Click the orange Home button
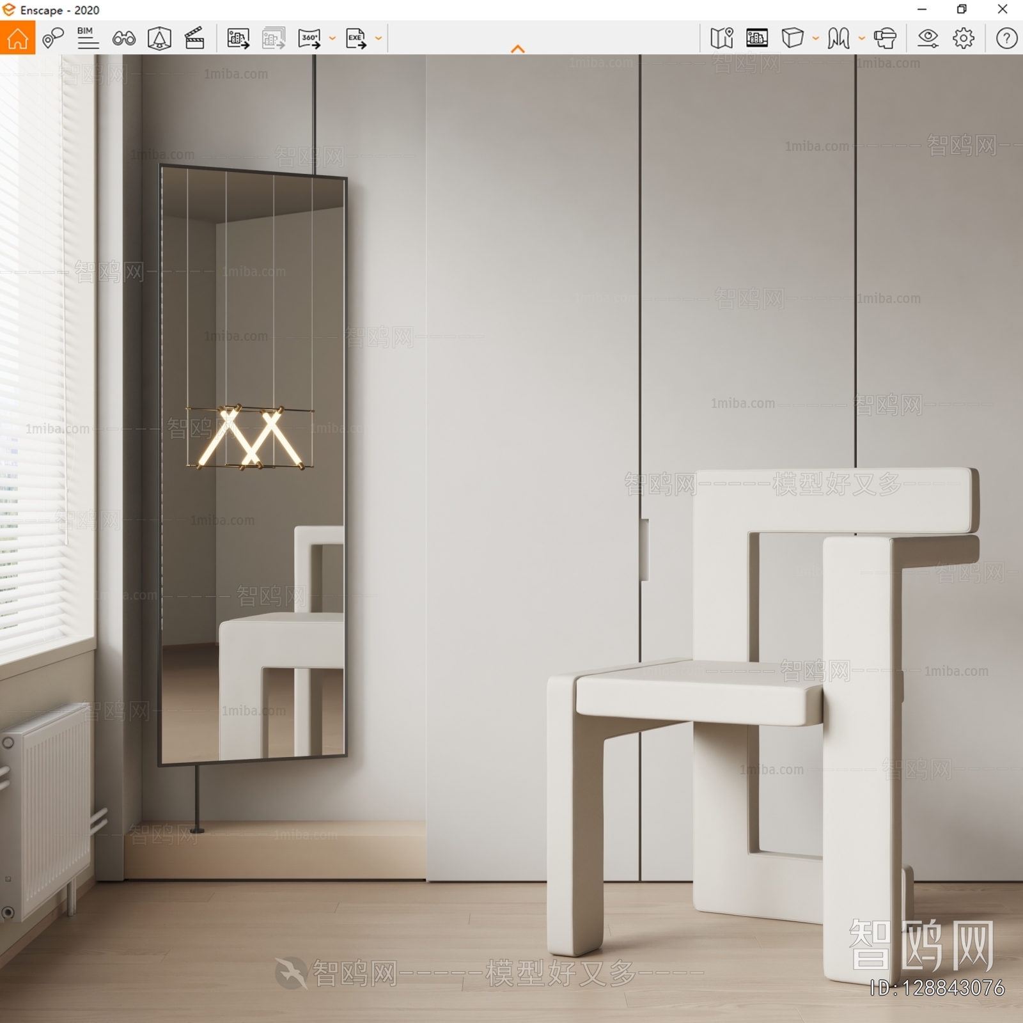 pyautogui.click(x=17, y=38)
